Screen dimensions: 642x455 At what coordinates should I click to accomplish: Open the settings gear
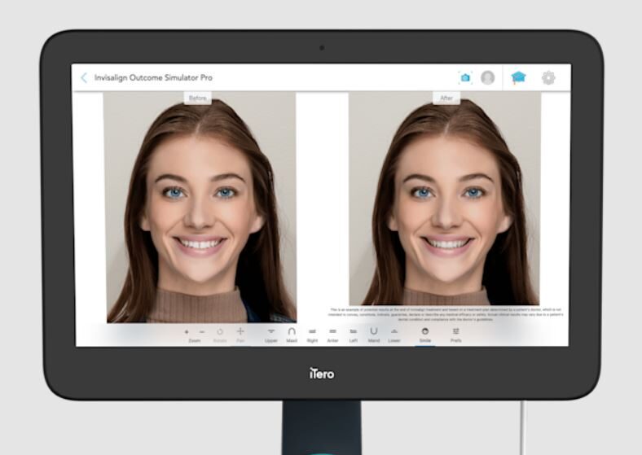click(x=548, y=77)
